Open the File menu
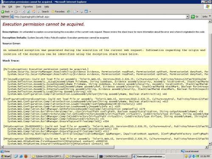The width and height of the screenshot is (212, 159). pyautogui.click(x=3, y=7)
